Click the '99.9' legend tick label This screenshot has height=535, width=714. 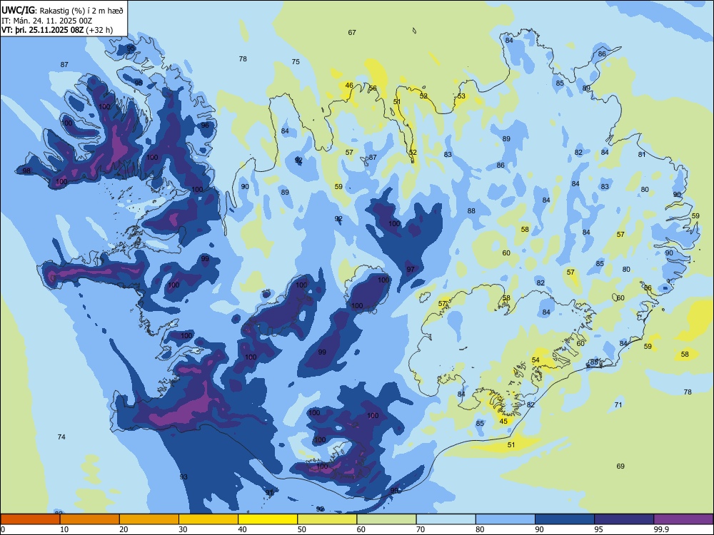click(x=662, y=529)
